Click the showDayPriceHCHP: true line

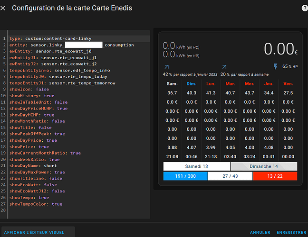38,109
